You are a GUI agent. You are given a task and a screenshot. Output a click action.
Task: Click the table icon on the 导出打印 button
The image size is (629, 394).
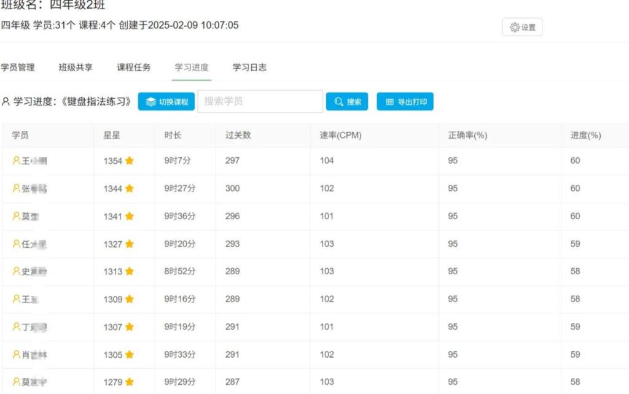(389, 102)
